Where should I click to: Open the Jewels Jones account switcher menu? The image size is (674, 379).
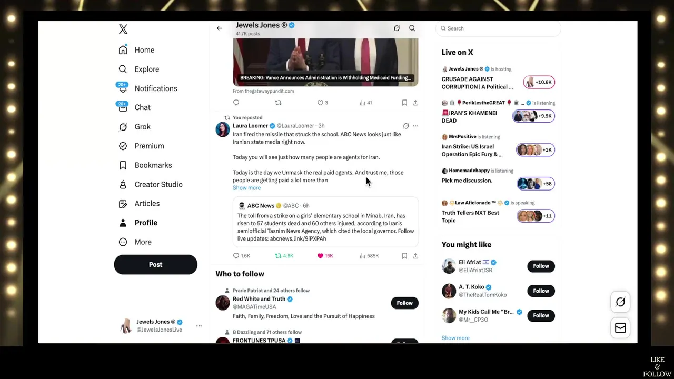point(199,326)
